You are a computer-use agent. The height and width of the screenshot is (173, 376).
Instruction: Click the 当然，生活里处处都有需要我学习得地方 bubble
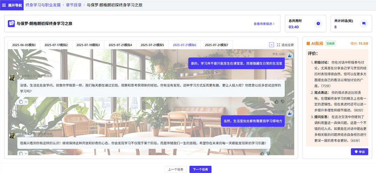[x=253, y=121]
